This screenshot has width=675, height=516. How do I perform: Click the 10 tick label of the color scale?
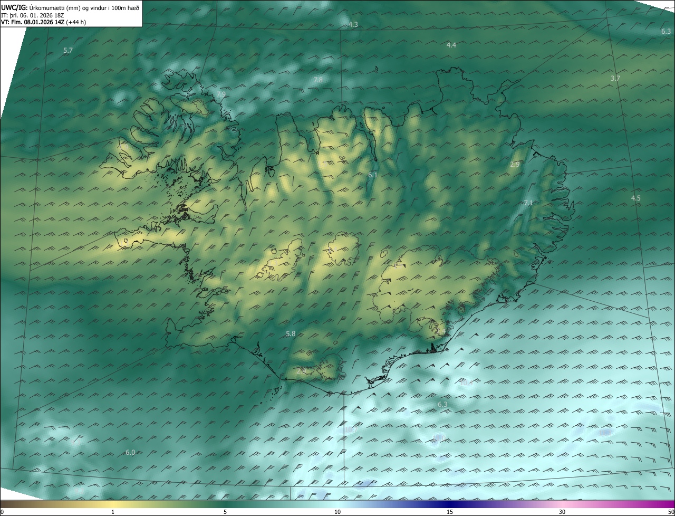(x=337, y=512)
